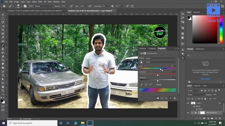Toggle the layer filter switch
The width and height of the screenshot is (225, 126).
pyautogui.click(x=219, y=90)
